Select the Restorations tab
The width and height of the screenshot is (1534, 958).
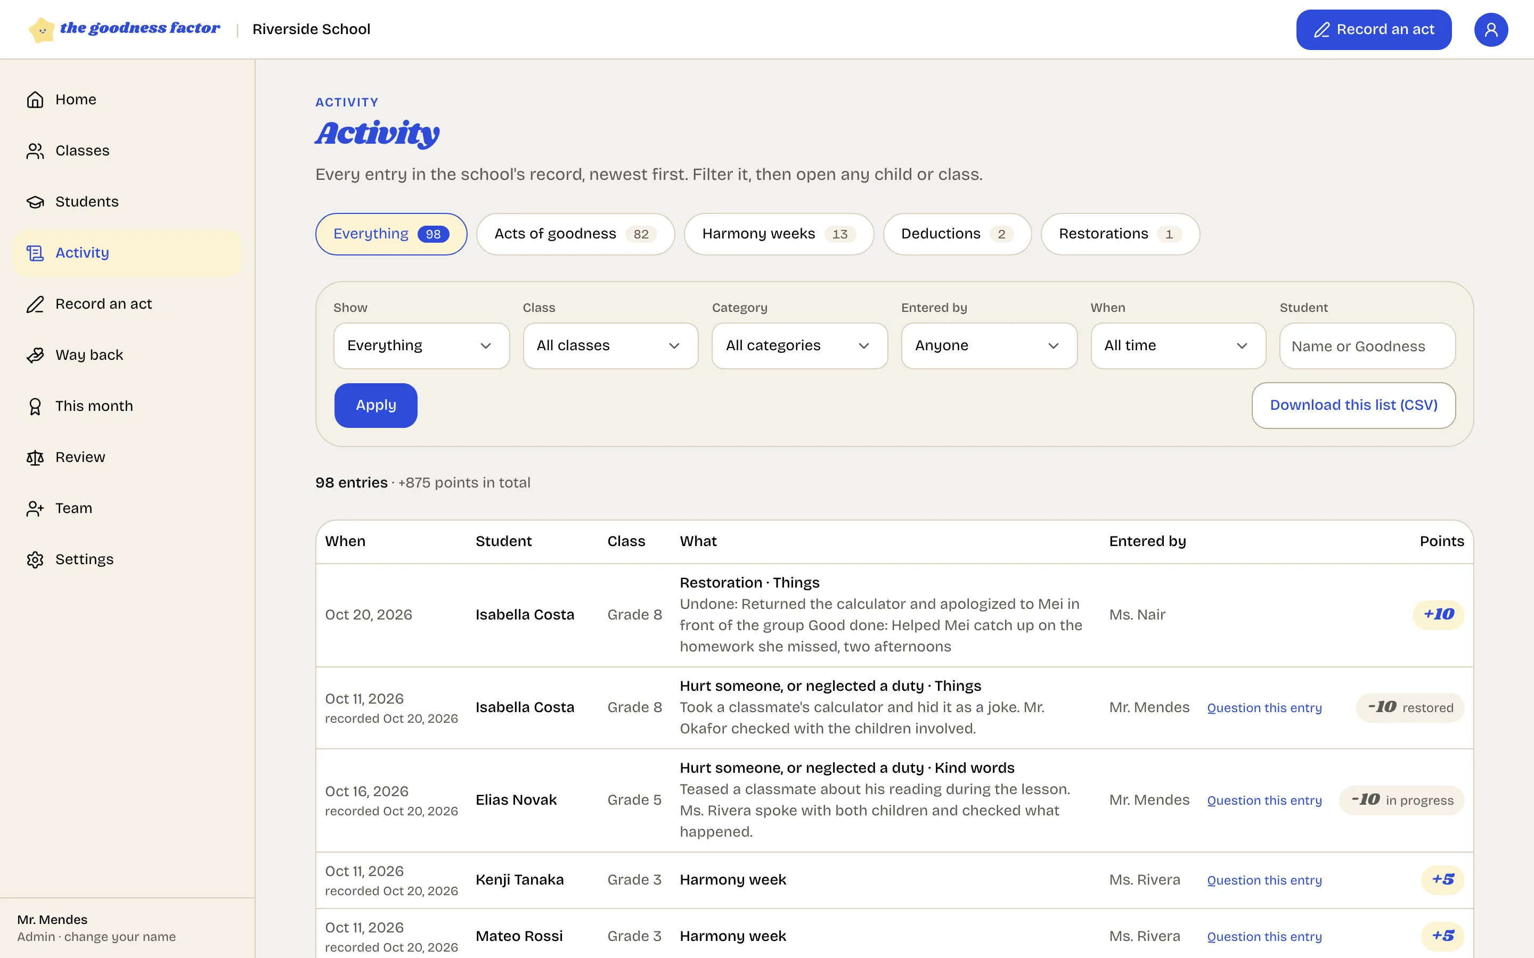tap(1120, 234)
